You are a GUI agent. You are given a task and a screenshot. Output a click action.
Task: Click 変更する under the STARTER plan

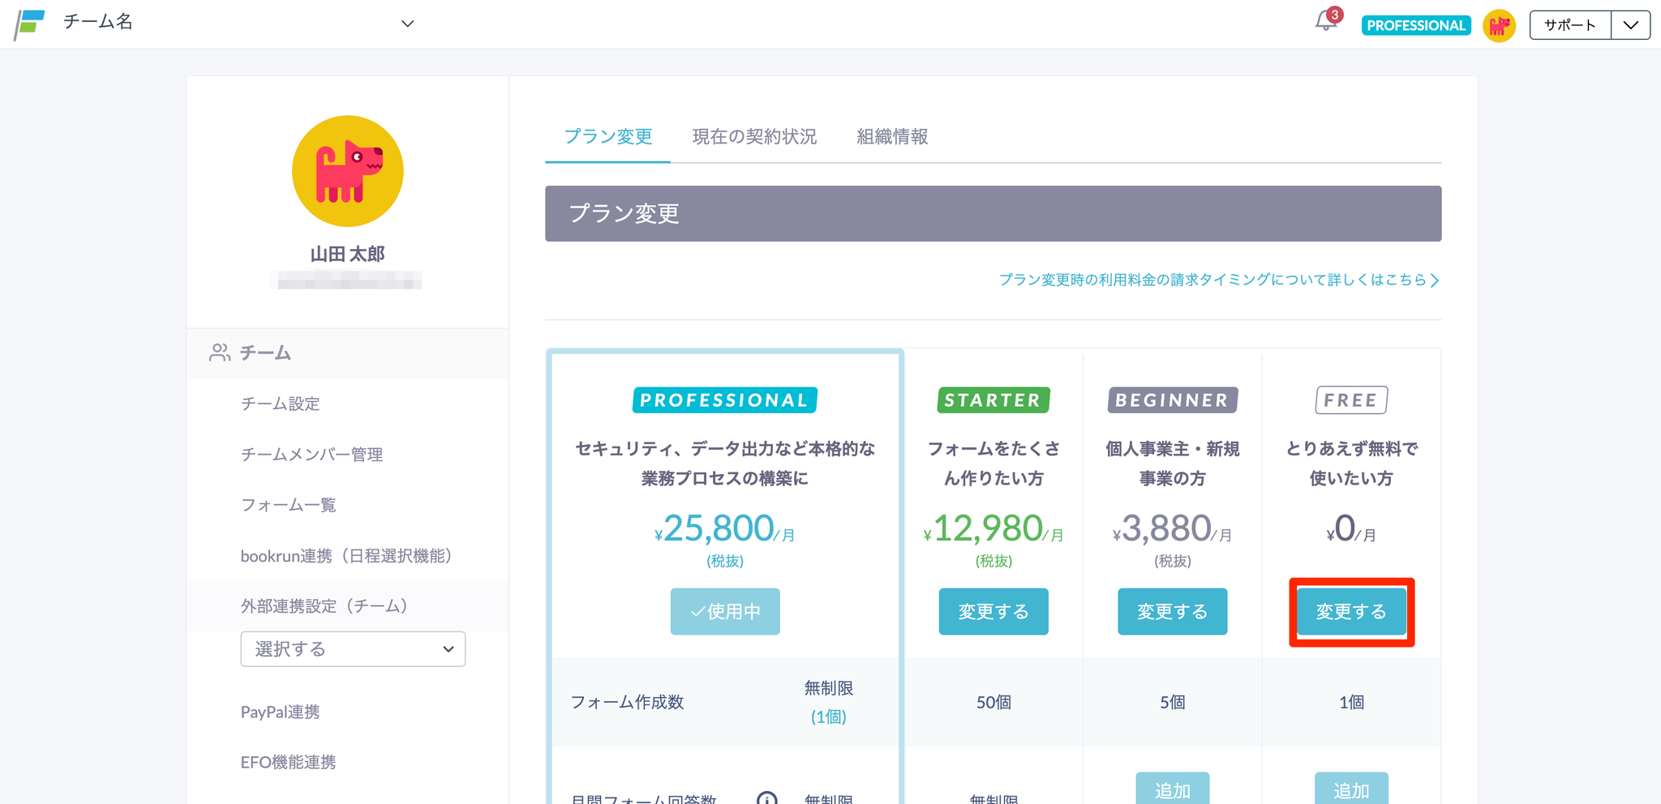994,612
